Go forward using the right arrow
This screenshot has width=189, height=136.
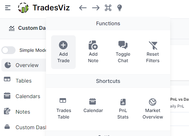(96, 8)
